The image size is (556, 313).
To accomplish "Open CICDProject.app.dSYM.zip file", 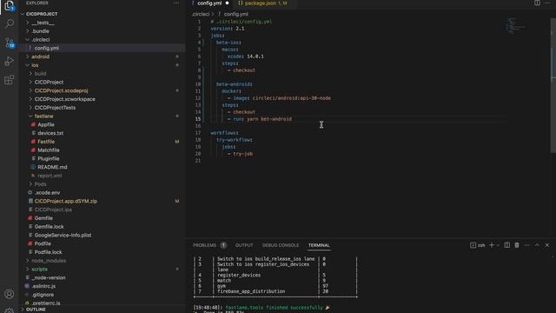I will [x=66, y=201].
